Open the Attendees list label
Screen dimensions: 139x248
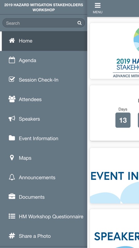pyautogui.click(x=30, y=99)
